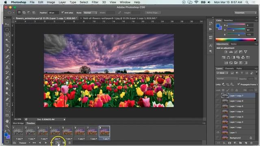
Task: Select the Brush tool
Action: coord(7,62)
